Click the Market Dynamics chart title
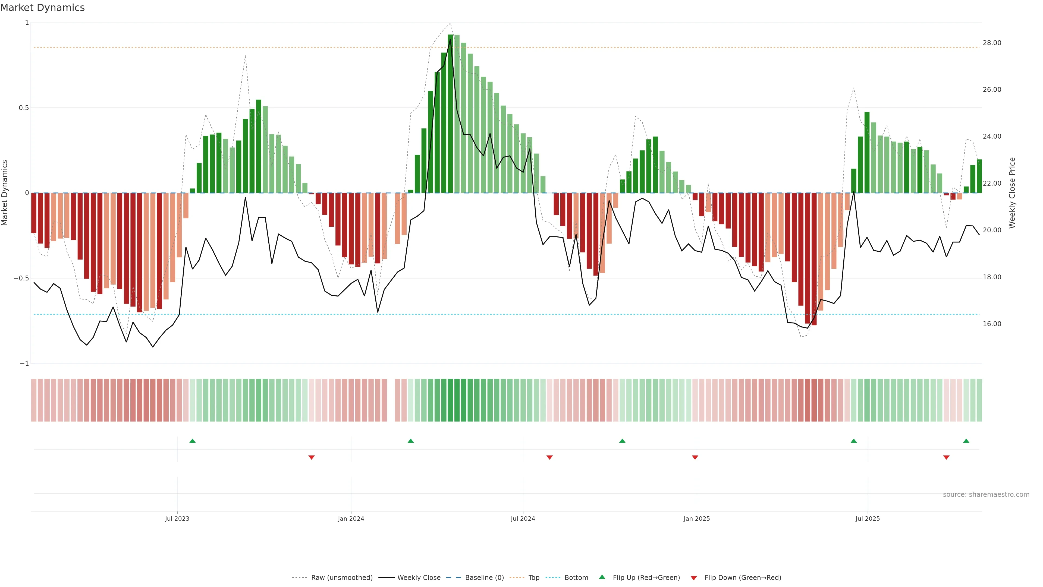Screen dimensions: 1043x587 pos(43,8)
